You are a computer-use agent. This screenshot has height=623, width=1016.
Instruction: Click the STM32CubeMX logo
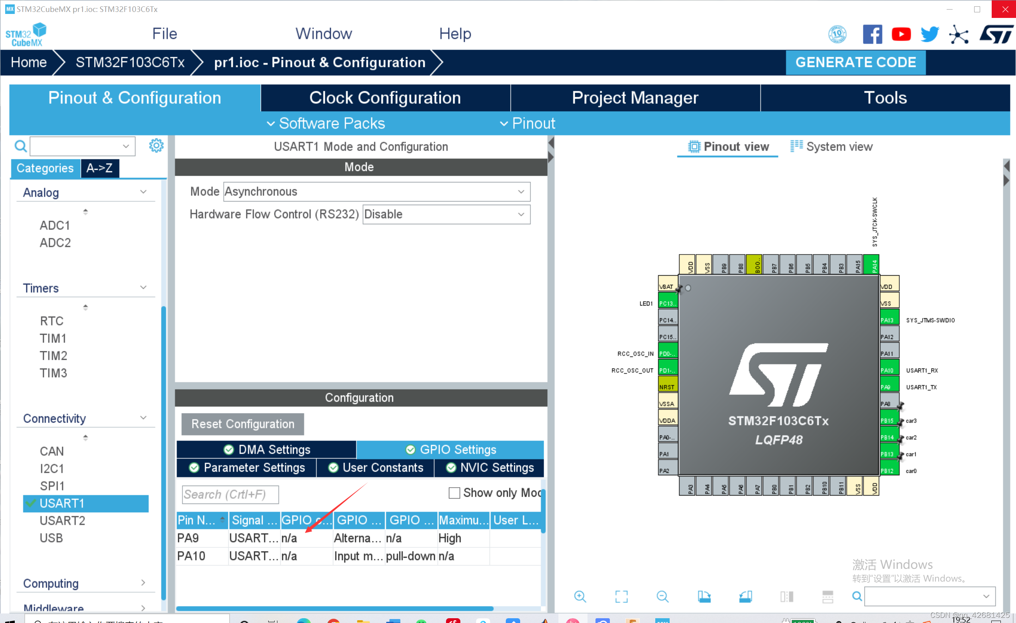pos(26,35)
